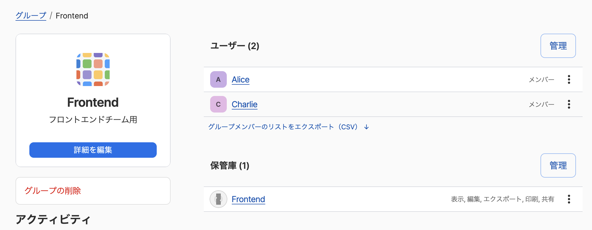The height and width of the screenshot is (230, 592).
Task: Click the download arrow next to CSV export
Action: pyautogui.click(x=366, y=127)
